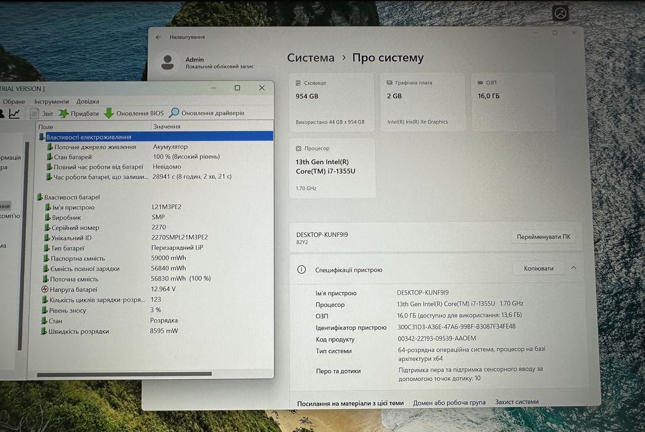Select the Ім'я пристрою battery row in AIDA64

click(x=155, y=207)
